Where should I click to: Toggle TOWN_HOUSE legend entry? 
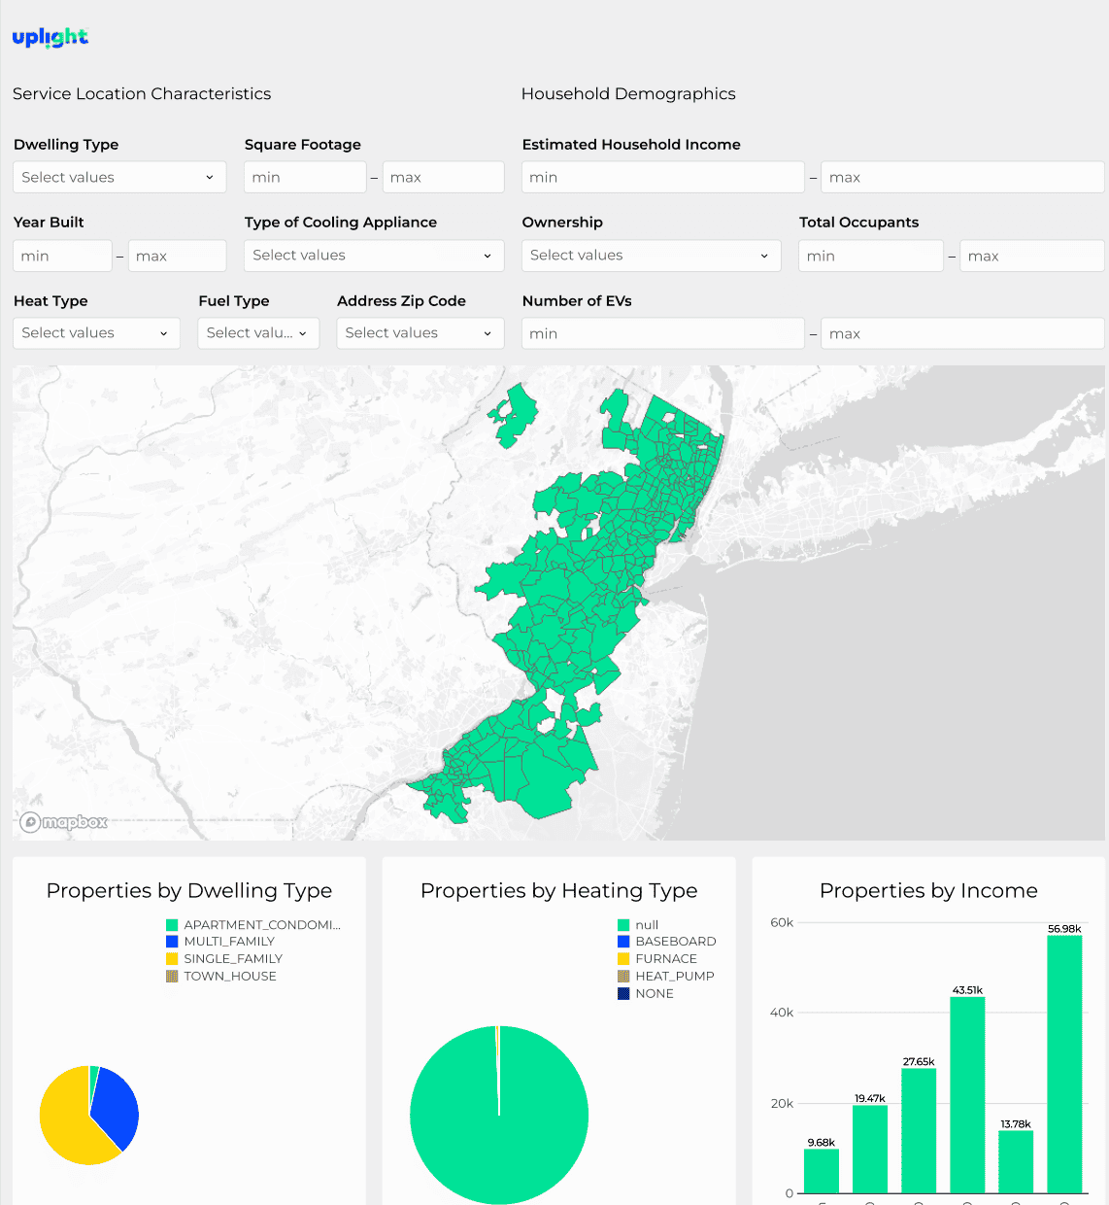click(221, 977)
